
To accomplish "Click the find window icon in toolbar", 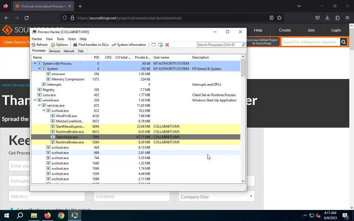I will 153,45.
